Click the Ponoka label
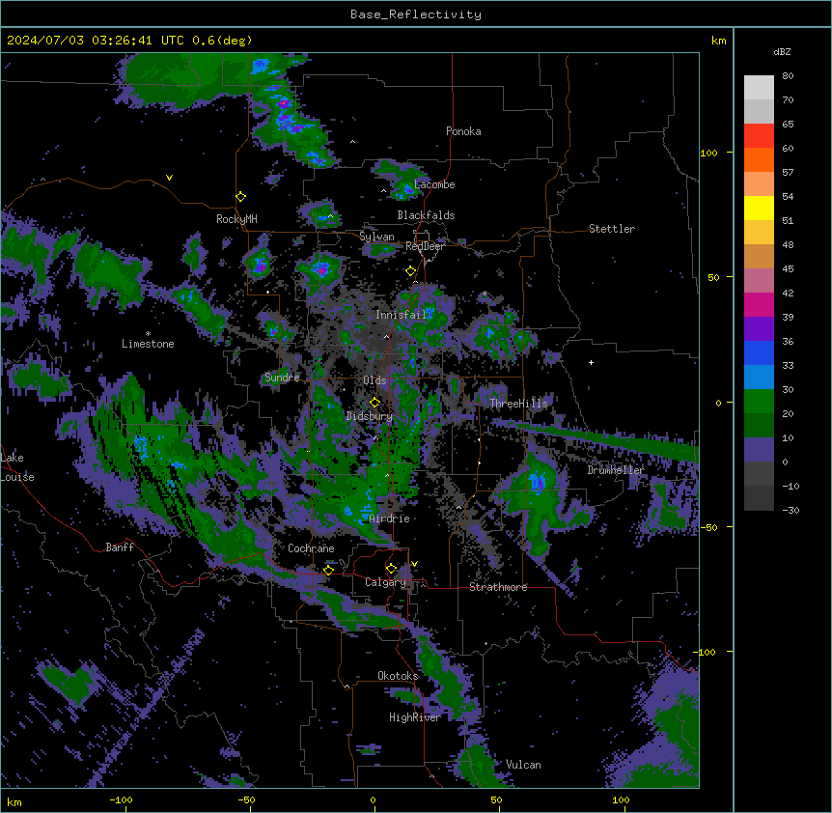The height and width of the screenshot is (813, 832). coord(463,131)
